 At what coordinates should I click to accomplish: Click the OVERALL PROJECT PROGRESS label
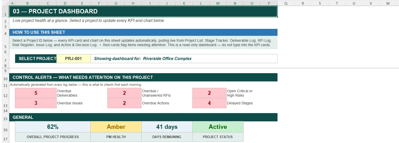coord(53,137)
